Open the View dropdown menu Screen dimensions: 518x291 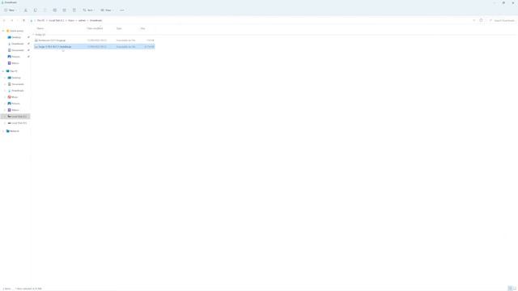[x=107, y=11]
